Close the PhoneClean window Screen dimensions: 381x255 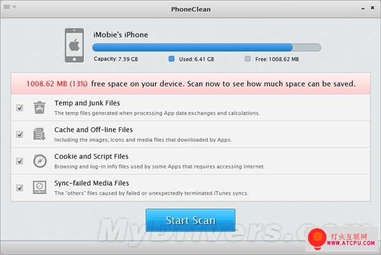(x=372, y=7)
